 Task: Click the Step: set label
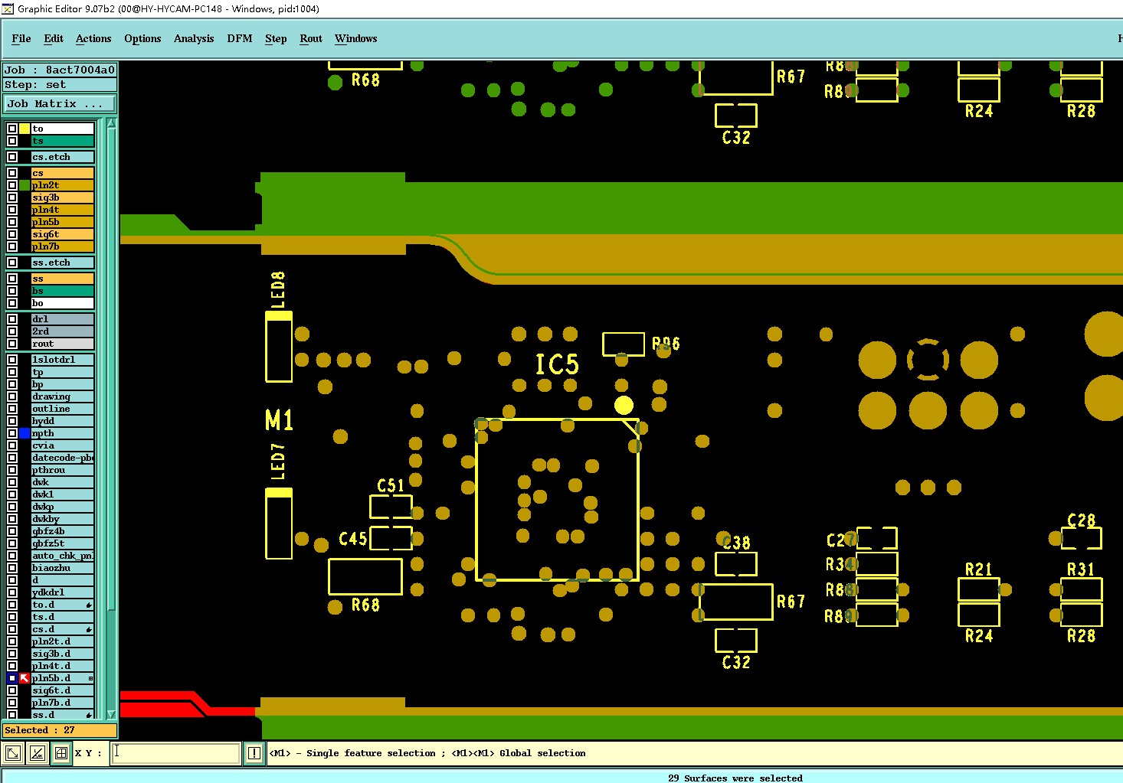click(60, 85)
